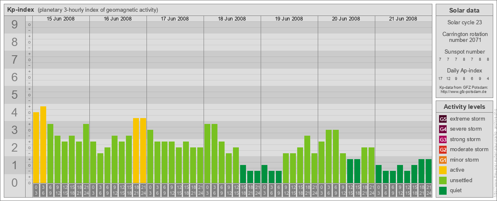
Task: Click the Ap-index value 17
Action: point(441,78)
